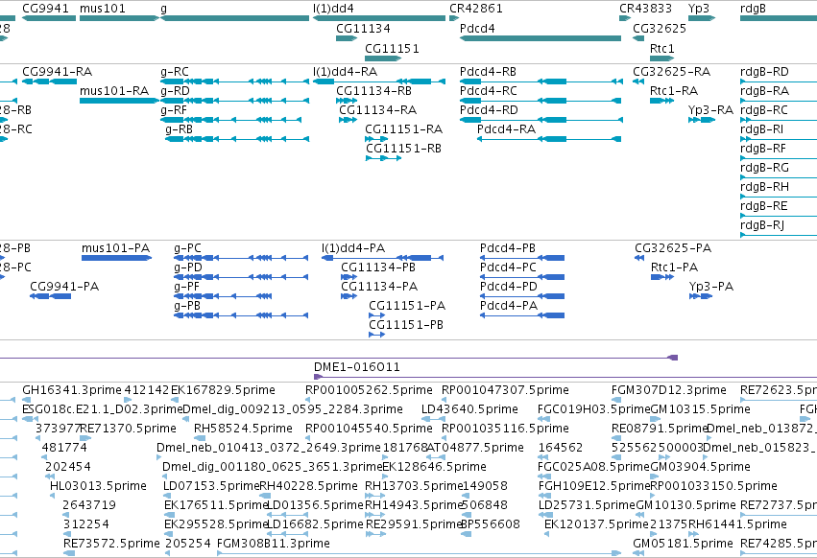Select the CG11134-RA transcript label
Image resolution: width=817 pixels, height=558 pixels.
[x=377, y=110]
